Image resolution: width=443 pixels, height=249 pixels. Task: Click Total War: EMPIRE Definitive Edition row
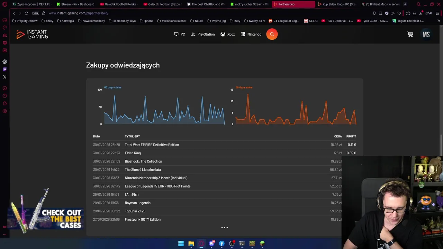(225, 145)
